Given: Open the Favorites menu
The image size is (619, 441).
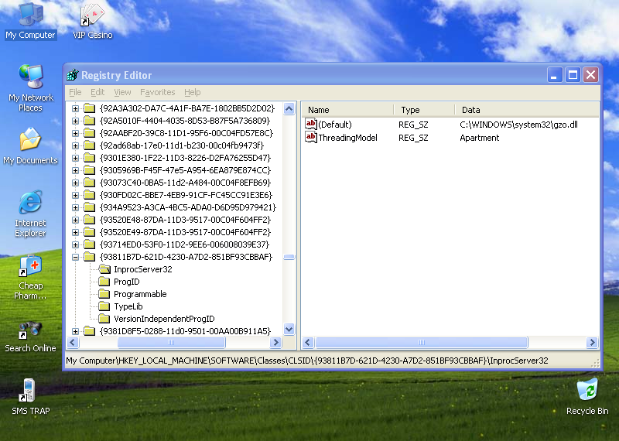Looking at the screenshot, I should 158,92.
